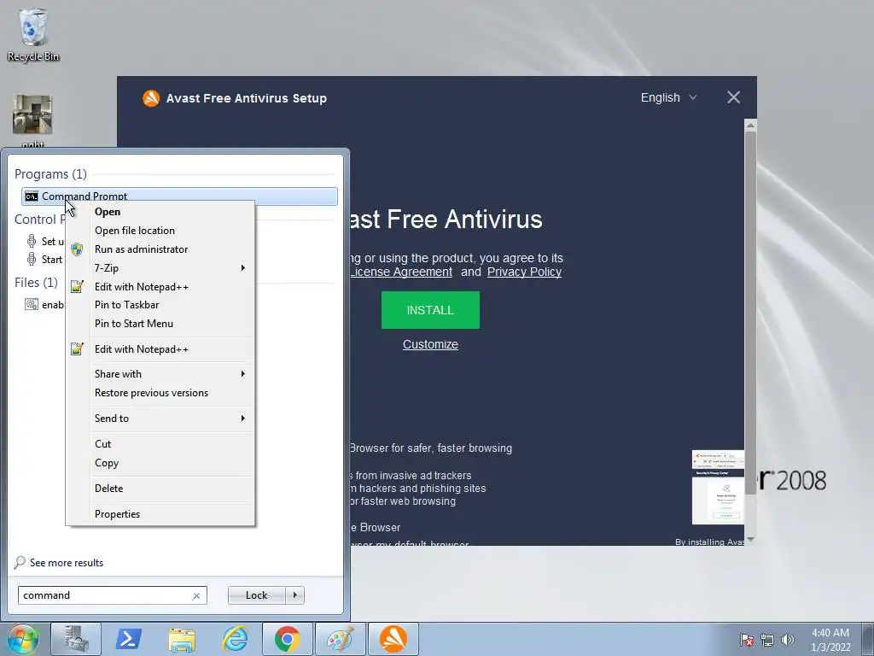Click the Programs (1) heading
Screen dimensions: 874x656
[50, 174]
